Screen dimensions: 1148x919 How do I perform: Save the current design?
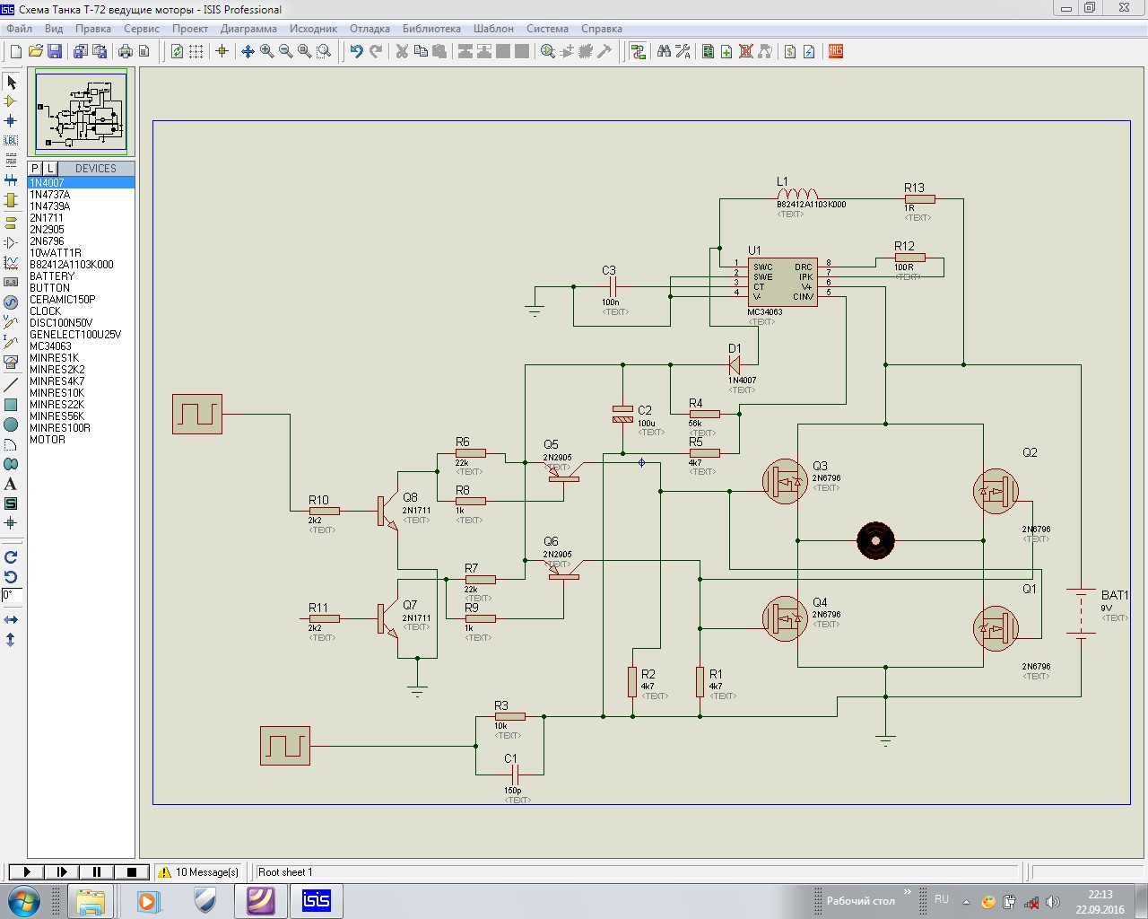pyautogui.click(x=54, y=51)
